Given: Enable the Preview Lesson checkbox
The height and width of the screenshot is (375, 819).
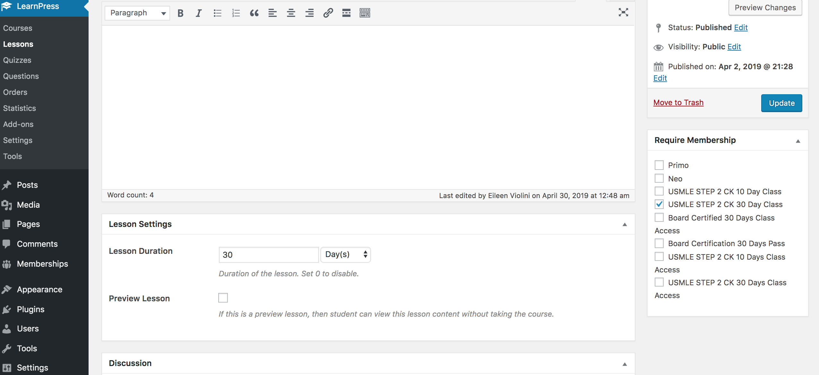Looking at the screenshot, I should [x=223, y=298].
